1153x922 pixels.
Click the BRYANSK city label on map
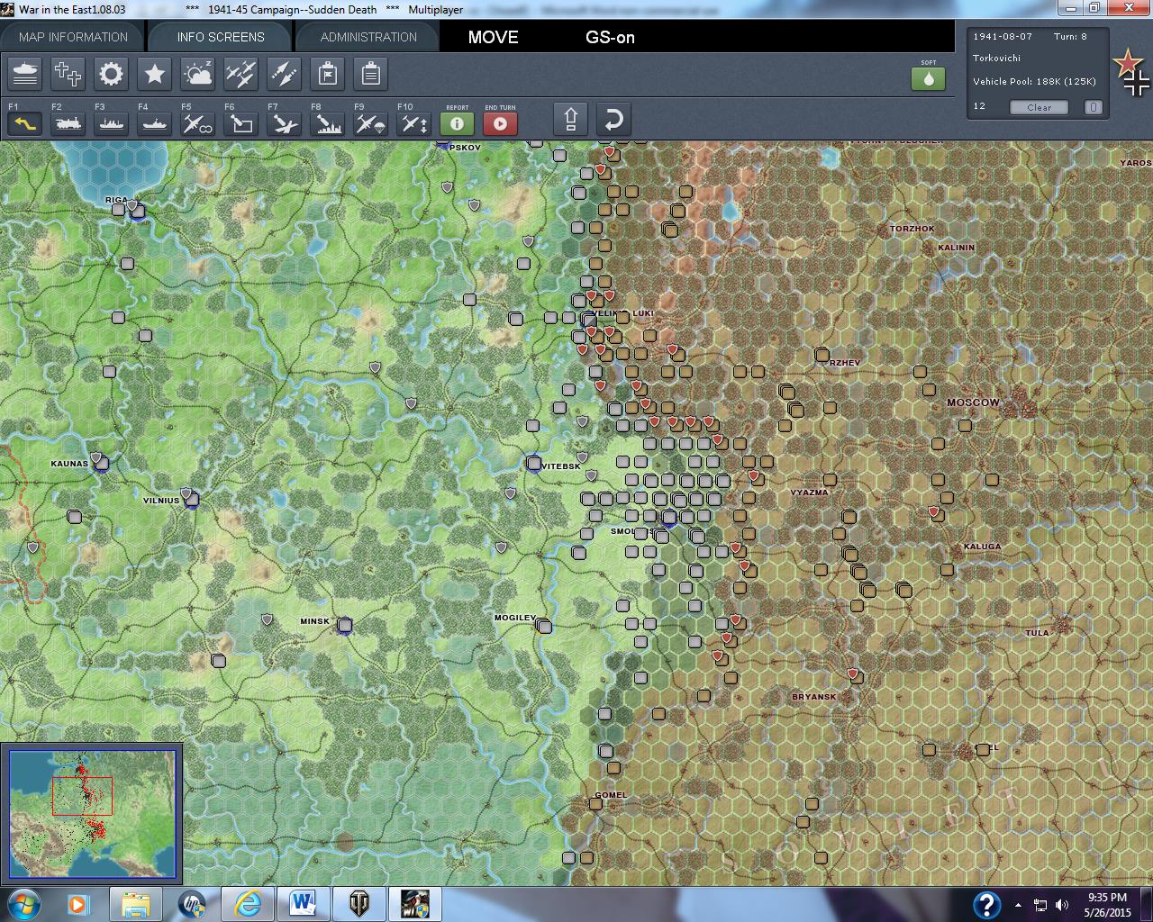pos(814,697)
